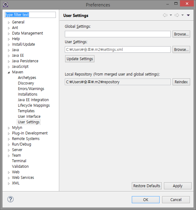
Task: Expand the Ant tree node
Action: click(9, 28)
